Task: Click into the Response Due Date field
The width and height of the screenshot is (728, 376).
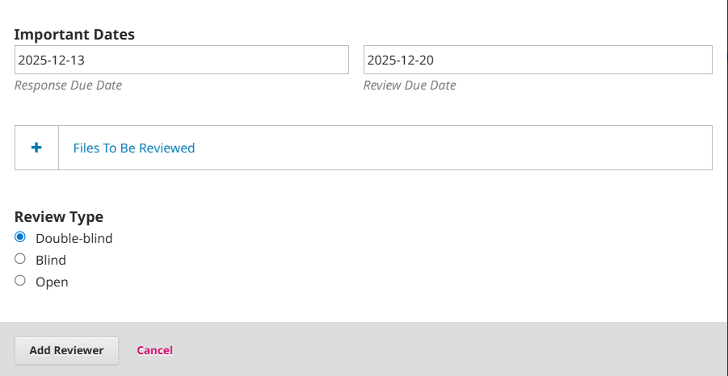Action: pyautogui.click(x=182, y=60)
